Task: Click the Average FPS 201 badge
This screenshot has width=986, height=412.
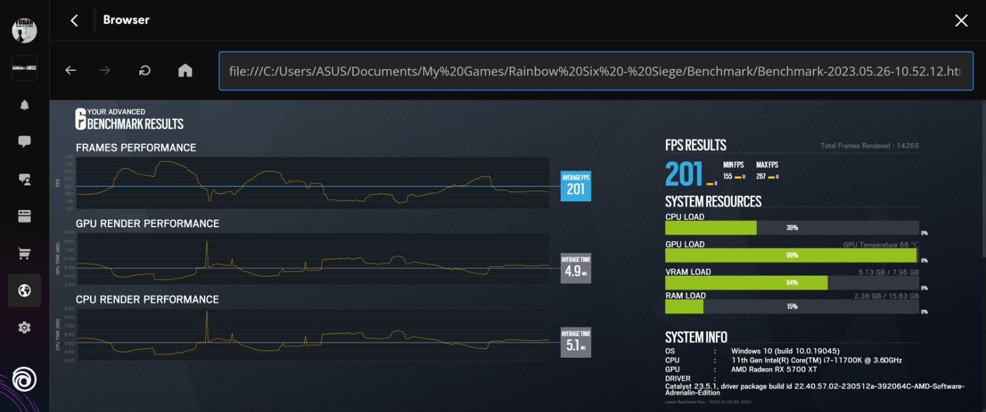Action: pos(576,186)
